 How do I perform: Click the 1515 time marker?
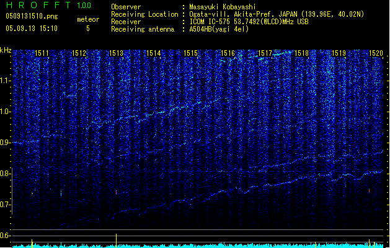pyautogui.click(x=190, y=53)
